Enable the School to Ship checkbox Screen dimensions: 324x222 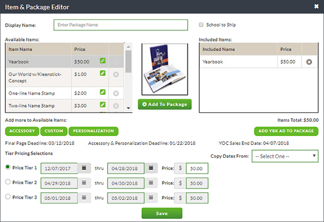[201, 25]
